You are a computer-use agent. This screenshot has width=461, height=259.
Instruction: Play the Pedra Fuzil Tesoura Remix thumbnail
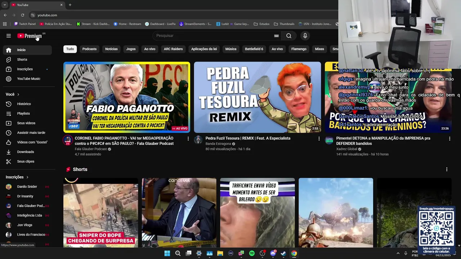tap(258, 97)
